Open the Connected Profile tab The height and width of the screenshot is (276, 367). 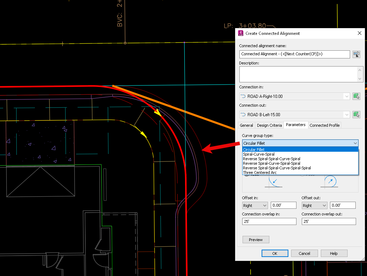click(x=324, y=125)
